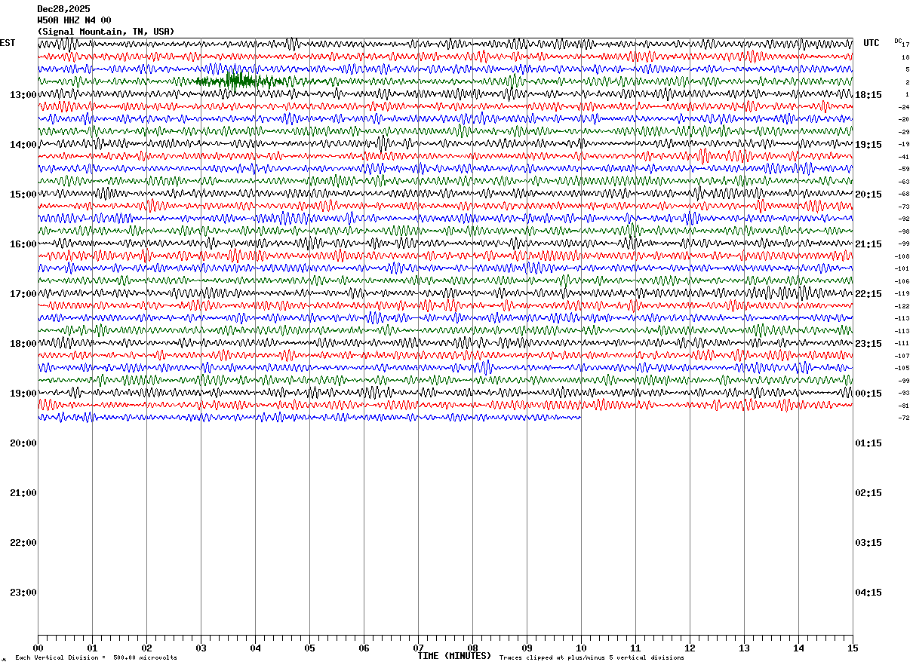Click the 20:15 UTC time label
The height and width of the screenshot is (668, 913).
point(868,195)
